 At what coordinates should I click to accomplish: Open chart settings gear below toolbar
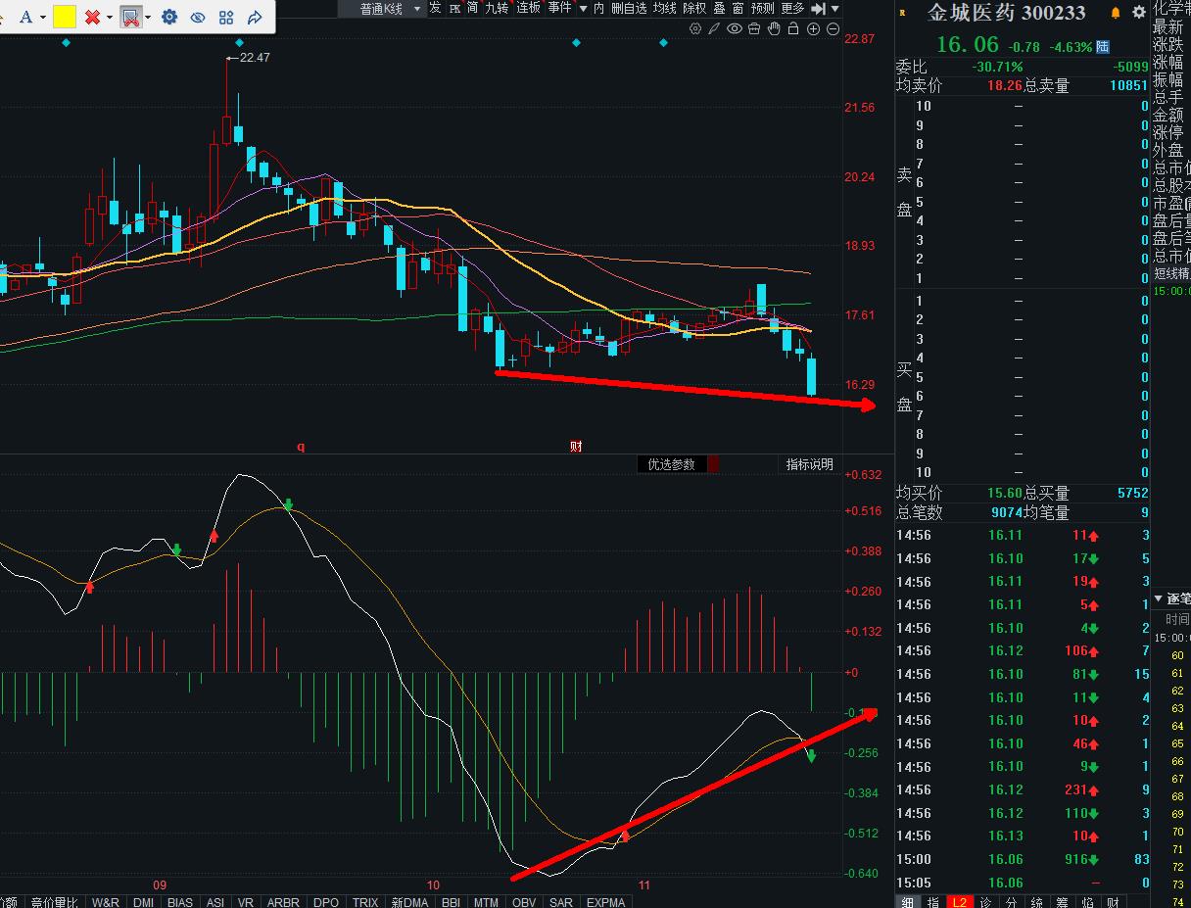(x=695, y=29)
